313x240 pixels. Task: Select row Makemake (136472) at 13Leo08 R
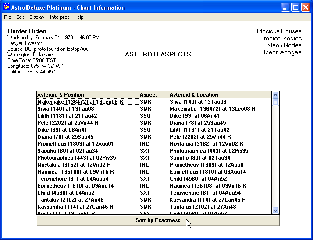click(88, 102)
